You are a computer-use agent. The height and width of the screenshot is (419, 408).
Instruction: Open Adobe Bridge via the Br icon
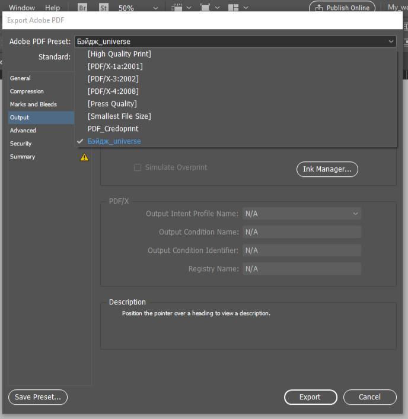pos(83,8)
